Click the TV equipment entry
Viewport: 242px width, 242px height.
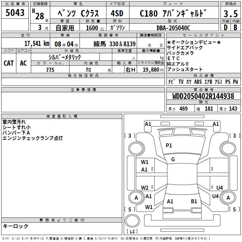click(181, 82)
